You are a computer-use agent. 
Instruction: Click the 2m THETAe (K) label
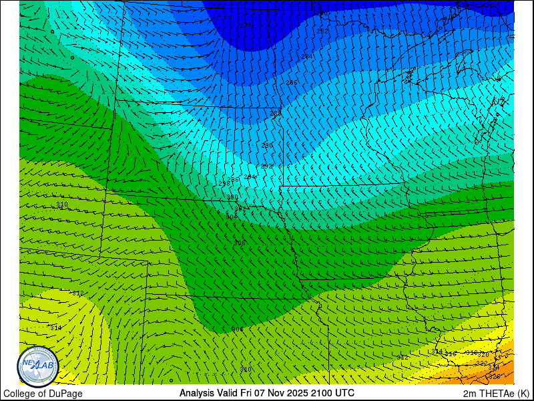pos(497,394)
